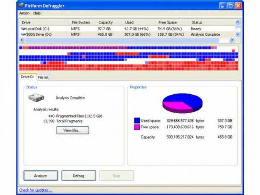Sort by the Capacity column header
260x195 pixels.
pos(109,22)
